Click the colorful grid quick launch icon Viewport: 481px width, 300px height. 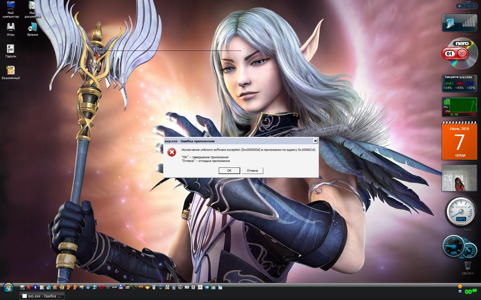click(127, 287)
